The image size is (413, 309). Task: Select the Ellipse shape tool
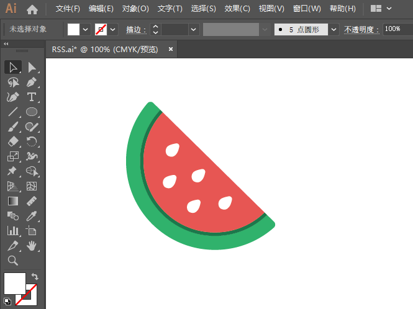tap(32, 112)
